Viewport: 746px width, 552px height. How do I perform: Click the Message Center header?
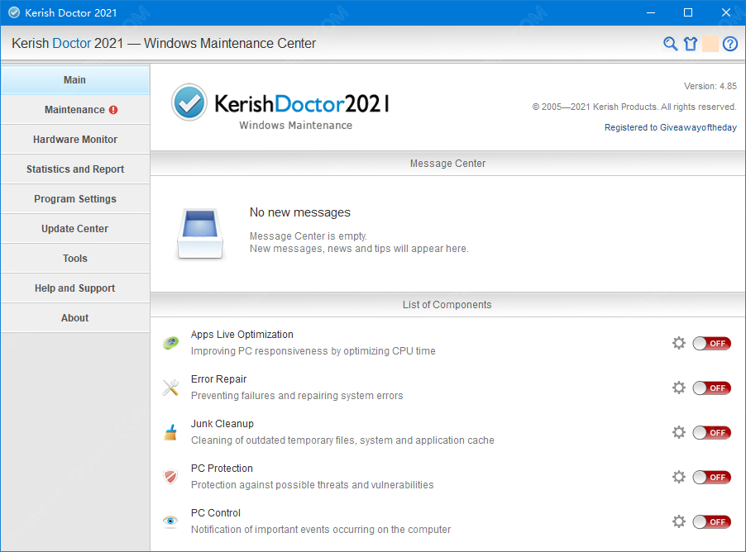pos(447,164)
